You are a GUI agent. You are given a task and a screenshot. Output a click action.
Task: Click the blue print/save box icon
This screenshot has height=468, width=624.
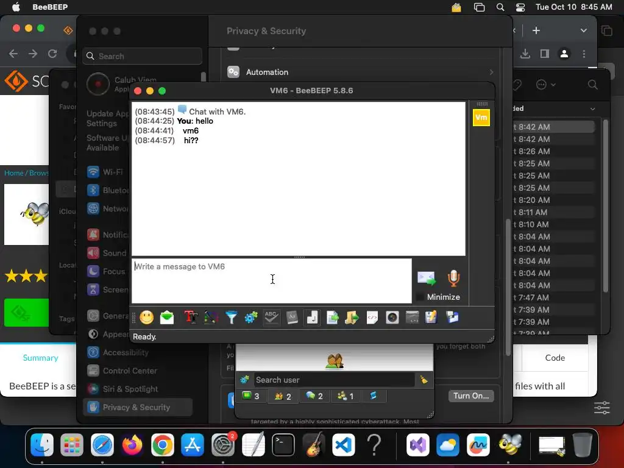click(x=453, y=317)
